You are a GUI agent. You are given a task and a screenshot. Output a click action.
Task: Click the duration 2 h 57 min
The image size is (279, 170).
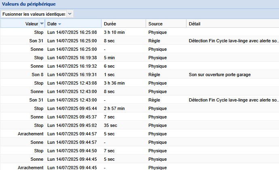[x=114, y=108]
